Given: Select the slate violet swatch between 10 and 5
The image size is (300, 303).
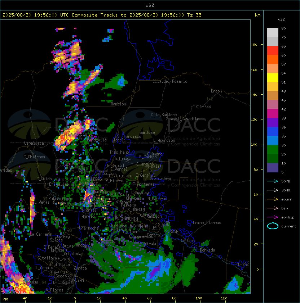Looking at the screenshot, I should point(273,168).
